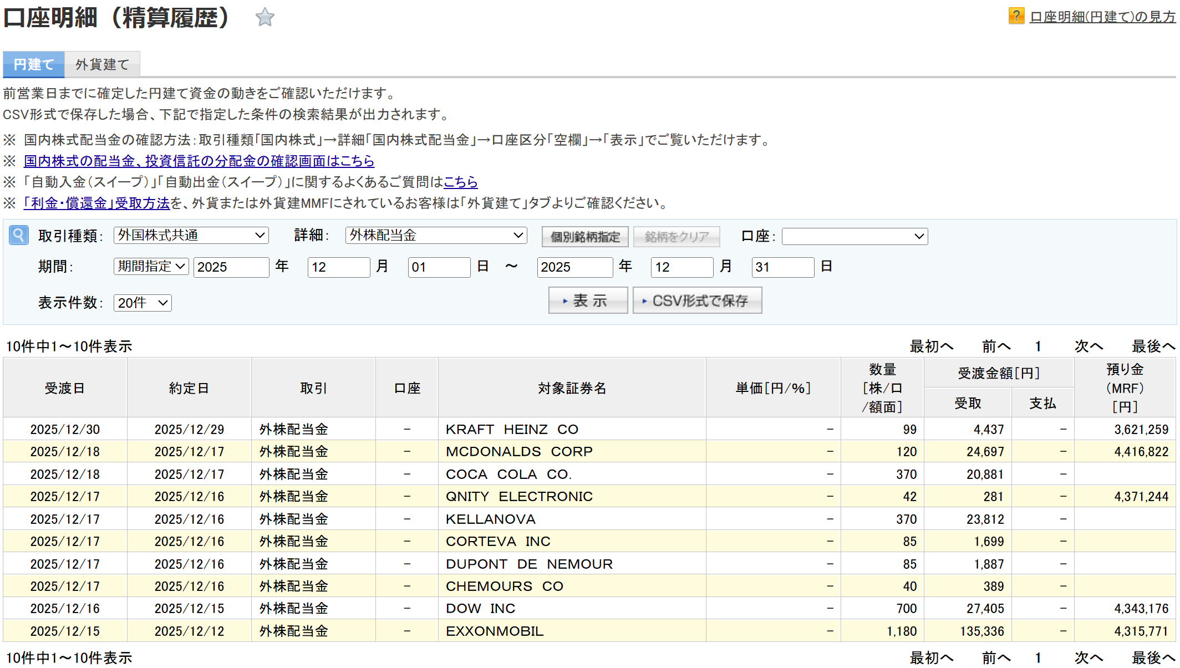Open 口座明細(円建て)の見方 help link
Screen dimensions: 1180x668
pos(1102,17)
